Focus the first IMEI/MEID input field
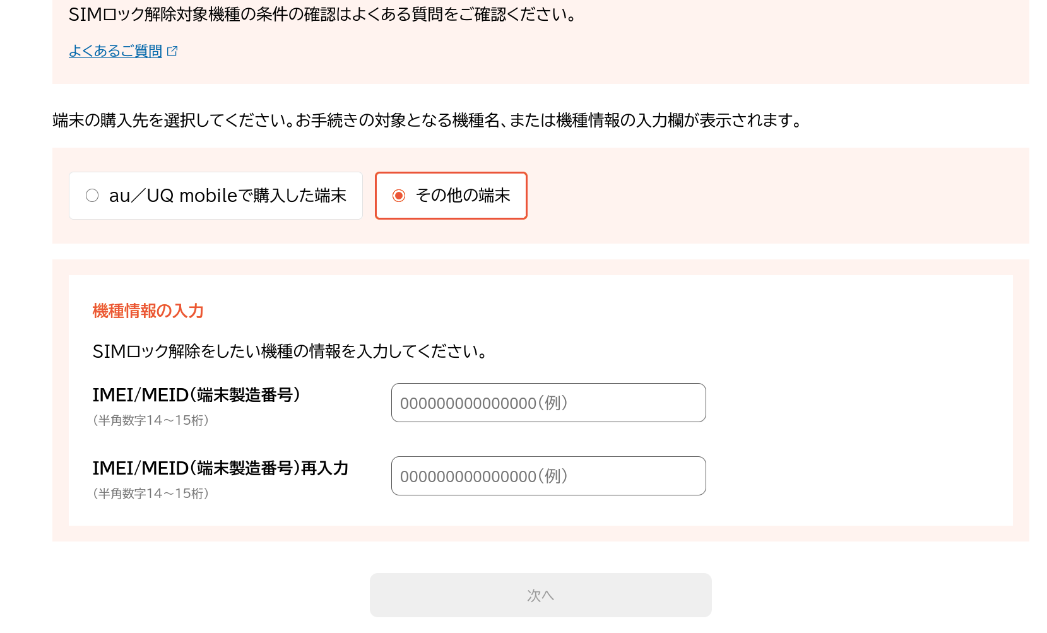The height and width of the screenshot is (633, 1047). click(x=548, y=403)
